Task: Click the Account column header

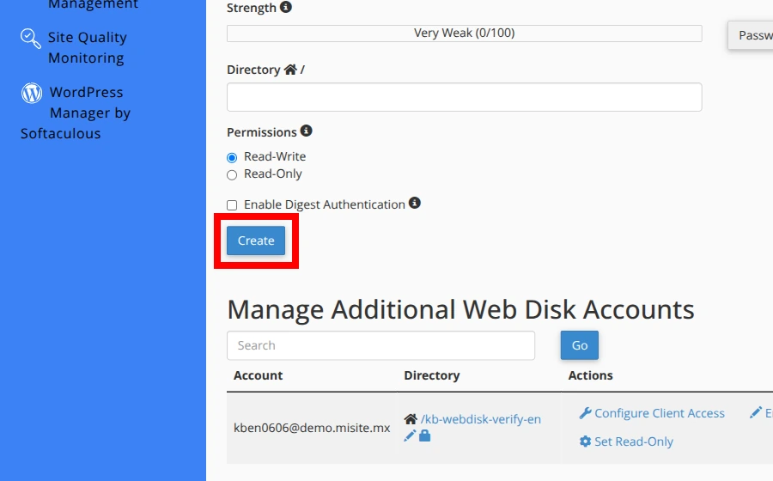Action: tap(258, 375)
